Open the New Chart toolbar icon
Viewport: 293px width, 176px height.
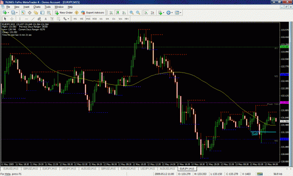(x=5, y=13)
